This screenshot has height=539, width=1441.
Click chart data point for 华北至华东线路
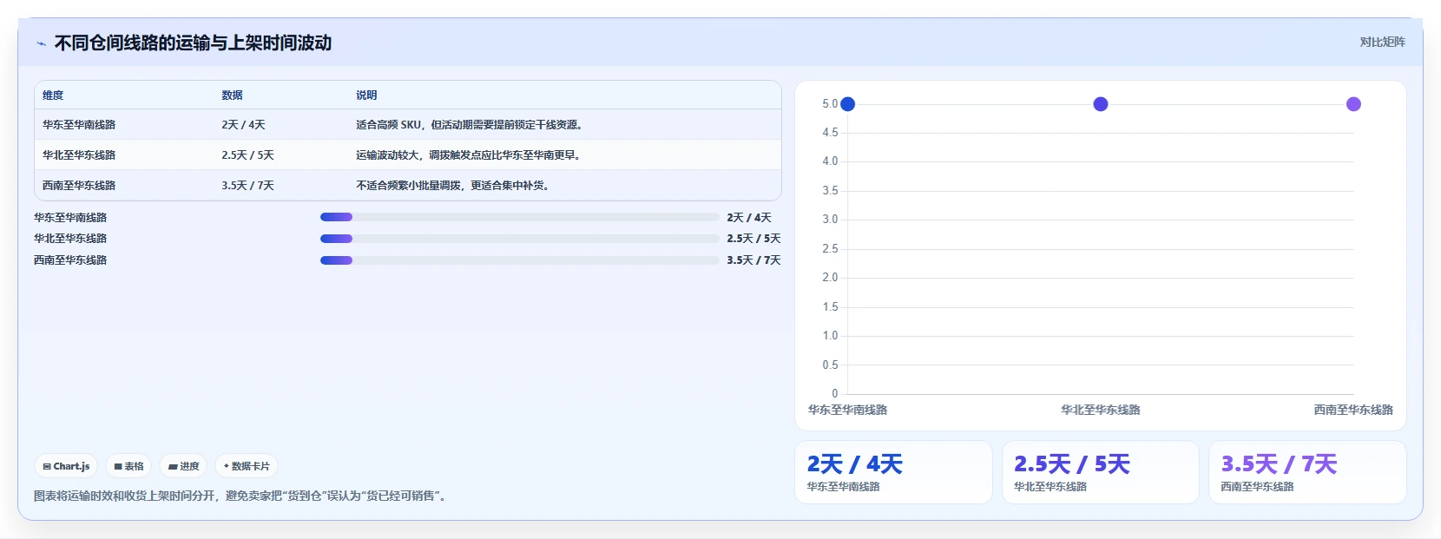click(x=1101, y=104)
